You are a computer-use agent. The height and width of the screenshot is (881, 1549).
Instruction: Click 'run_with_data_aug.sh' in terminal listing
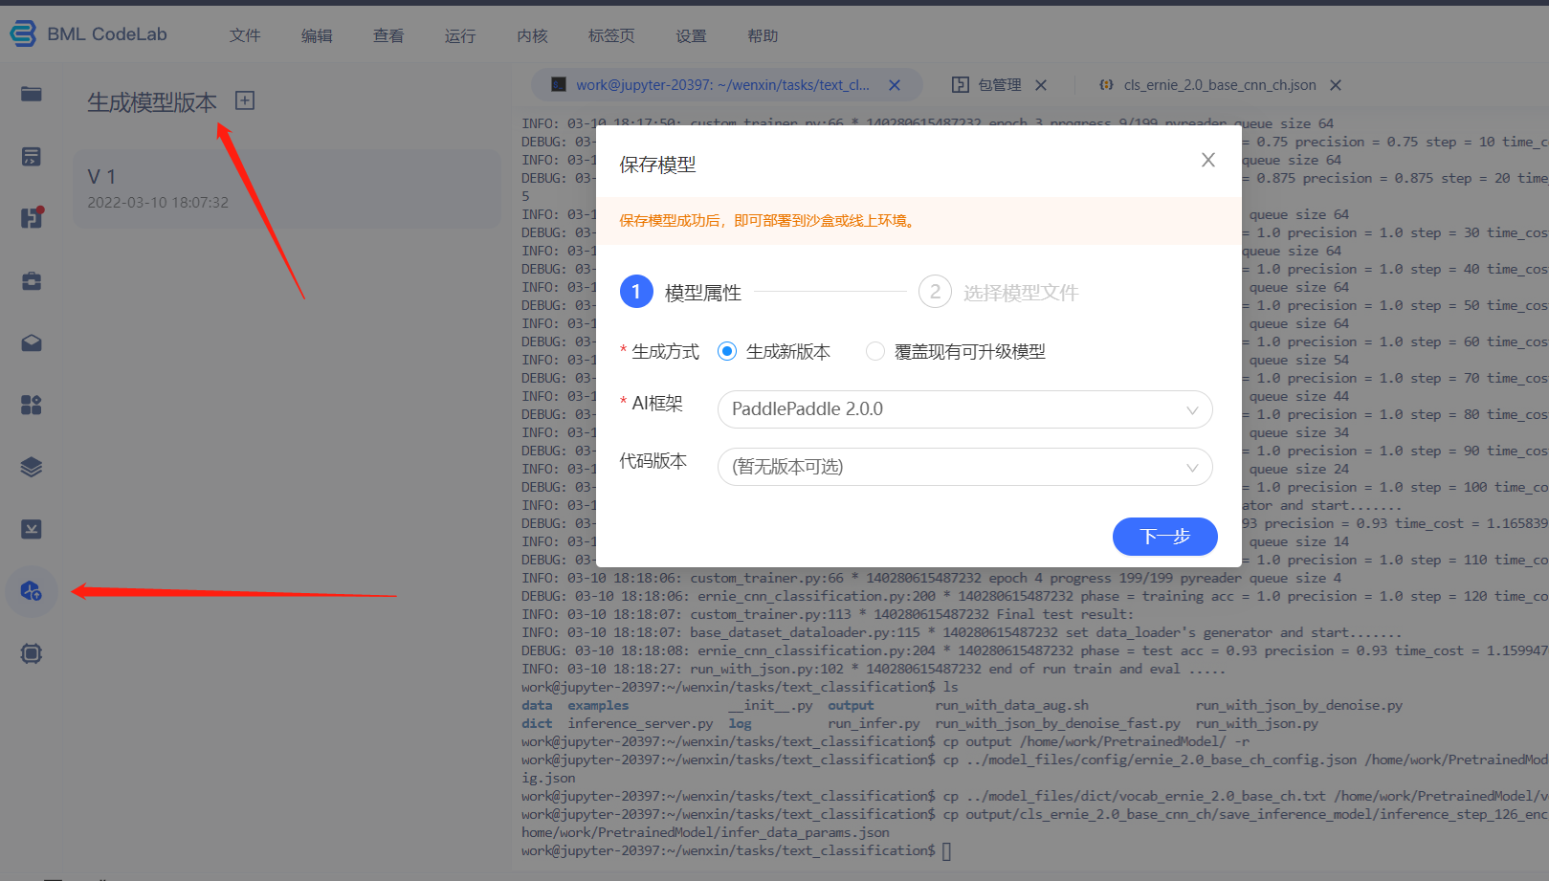pyautogui.click(x=1011, y=705)
